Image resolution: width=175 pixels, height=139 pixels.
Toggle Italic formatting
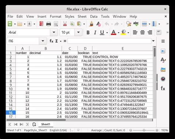click(95, 33)
